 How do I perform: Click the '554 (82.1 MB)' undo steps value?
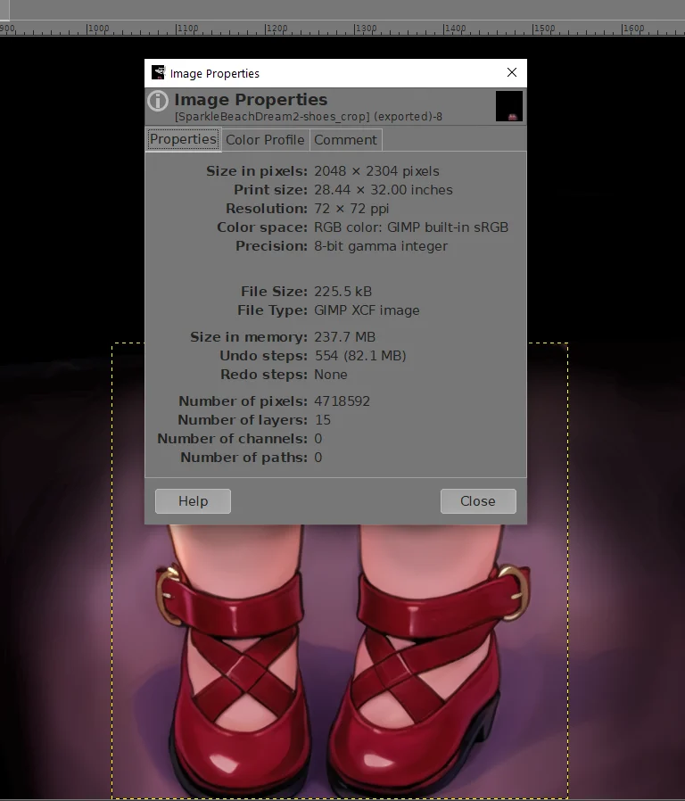pos(360,356)
